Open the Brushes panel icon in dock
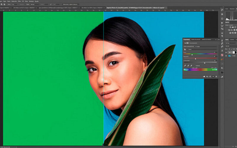This screenshot has height=148, width=237. click(222, 26)
